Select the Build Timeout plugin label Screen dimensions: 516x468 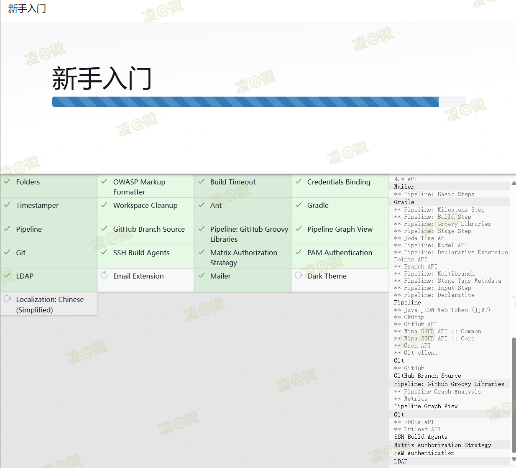[233, 182]
